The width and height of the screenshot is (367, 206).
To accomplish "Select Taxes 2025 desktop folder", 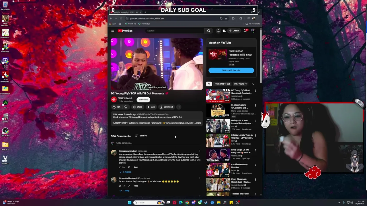I will tap(5, 146).
